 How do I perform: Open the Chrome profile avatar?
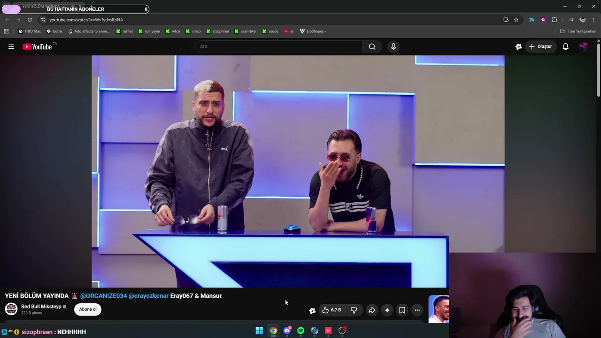(583, 20)
